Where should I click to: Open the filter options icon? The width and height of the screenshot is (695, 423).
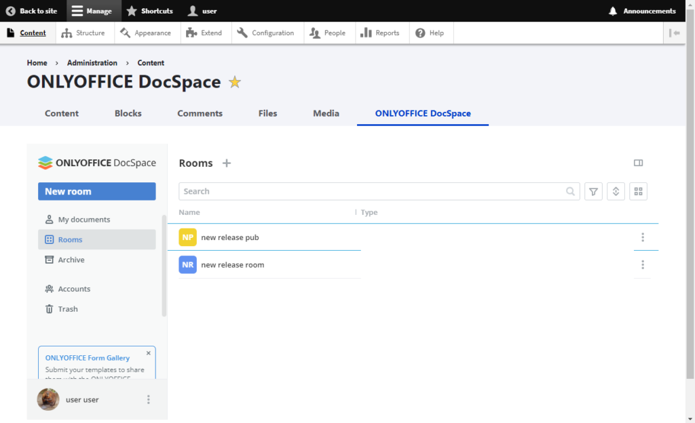tap(593, 191)
